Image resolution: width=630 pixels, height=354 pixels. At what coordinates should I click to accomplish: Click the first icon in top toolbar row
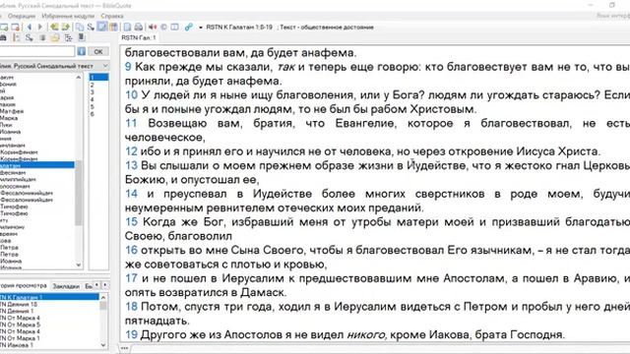point(4,28)
